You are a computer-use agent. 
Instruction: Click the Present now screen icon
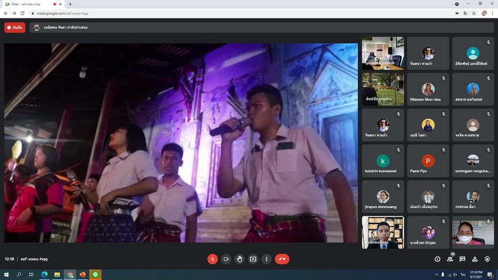pyautogui.click(x=253, y=259)
